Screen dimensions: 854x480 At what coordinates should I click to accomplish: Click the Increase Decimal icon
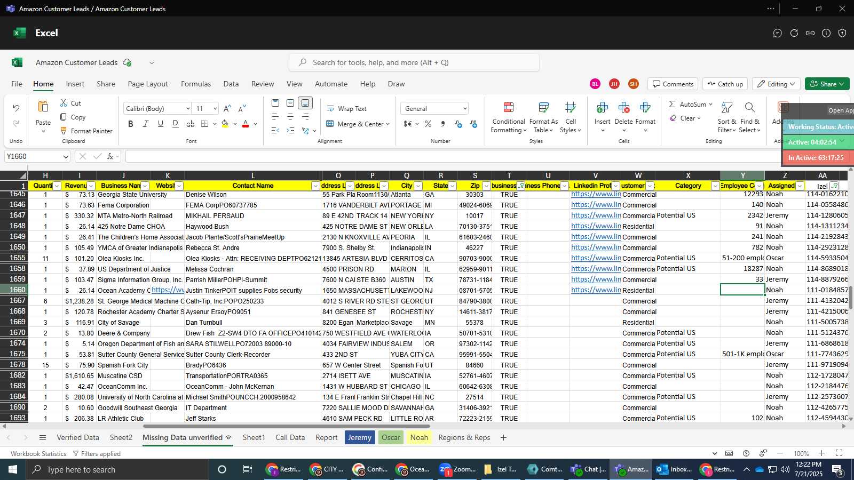[458, 124]
